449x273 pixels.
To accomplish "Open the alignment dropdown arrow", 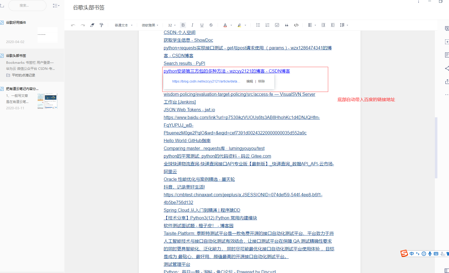I will click(315, 25).
